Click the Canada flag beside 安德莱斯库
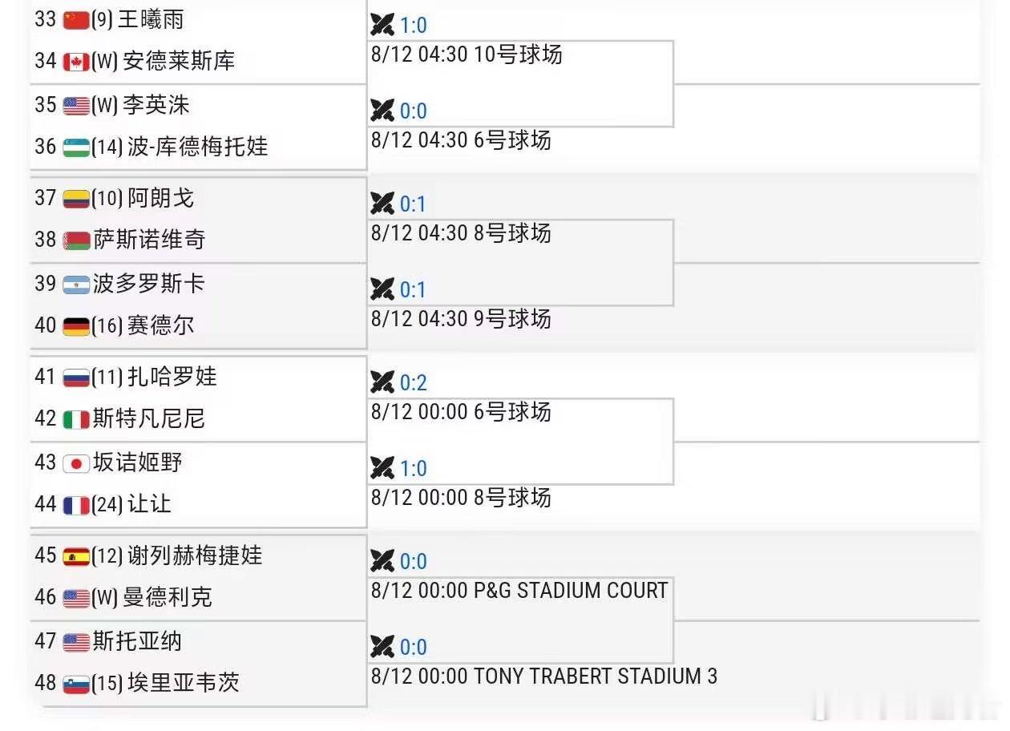This screenshot has width=1010, height=731. 76,62
